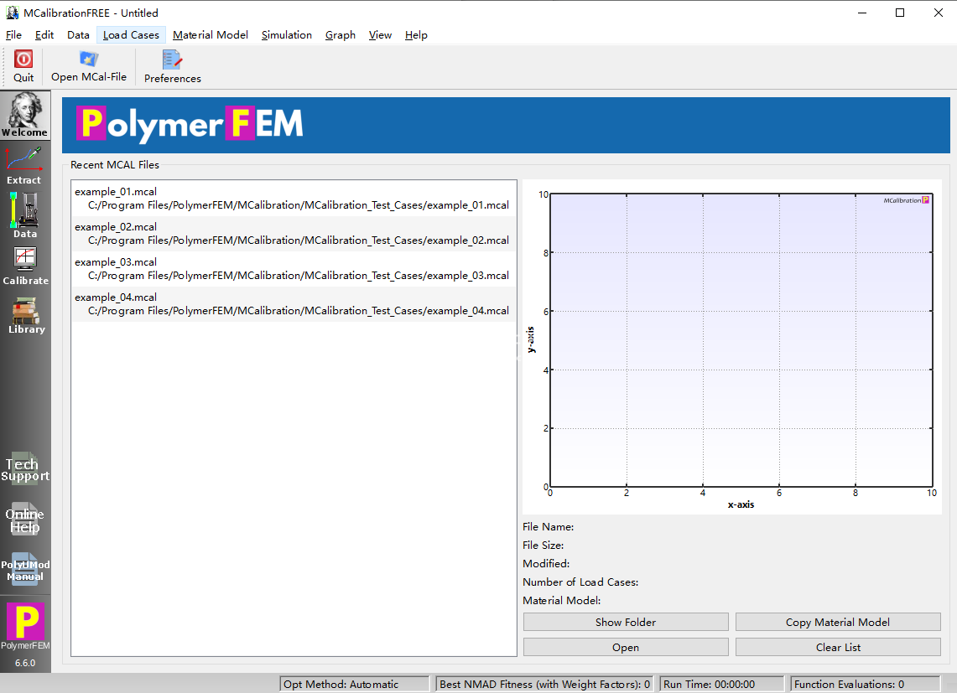Click the Quit toolbar icon
Viewport: 957px width, 693px height.
tap(23, 66)
